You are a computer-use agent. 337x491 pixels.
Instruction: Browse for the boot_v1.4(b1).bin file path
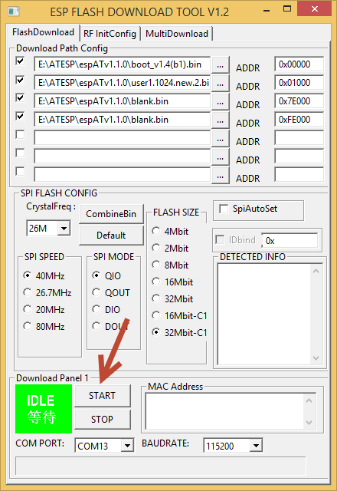221,64
